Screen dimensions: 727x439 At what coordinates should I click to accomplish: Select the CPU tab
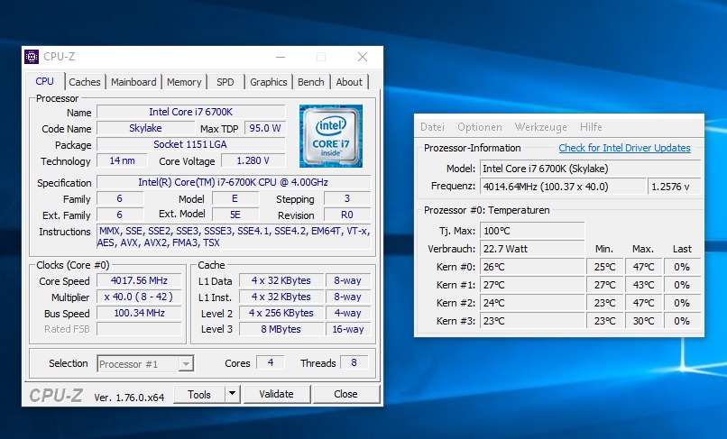tap(44, 81)
